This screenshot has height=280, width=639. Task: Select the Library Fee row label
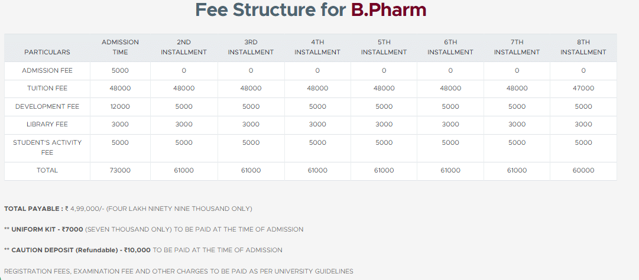click(x=47, y=124)
